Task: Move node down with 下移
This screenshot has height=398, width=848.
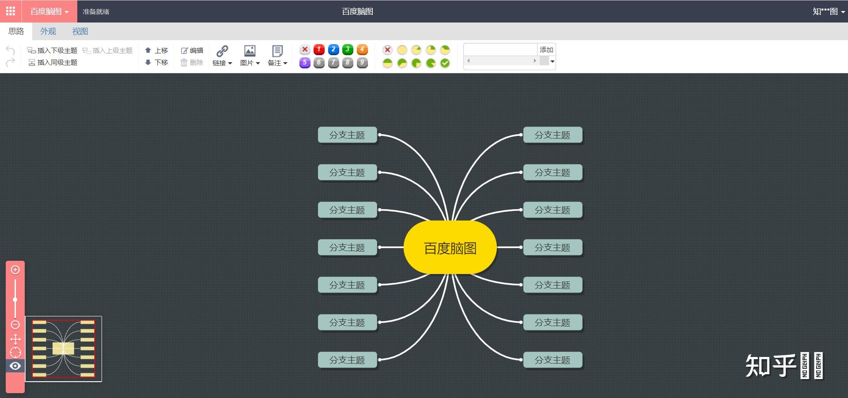Action: [156, 63]
